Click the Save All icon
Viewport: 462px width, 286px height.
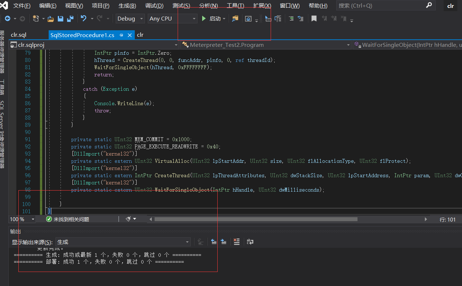[x=70, y=19]
